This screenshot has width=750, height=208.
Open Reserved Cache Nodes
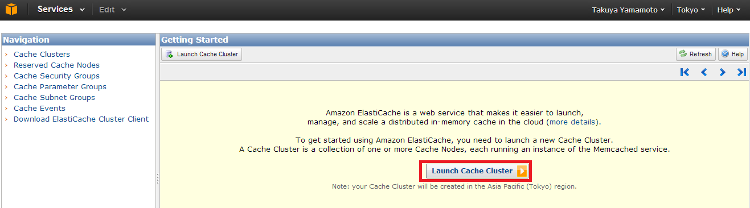[x=56, y=65]
